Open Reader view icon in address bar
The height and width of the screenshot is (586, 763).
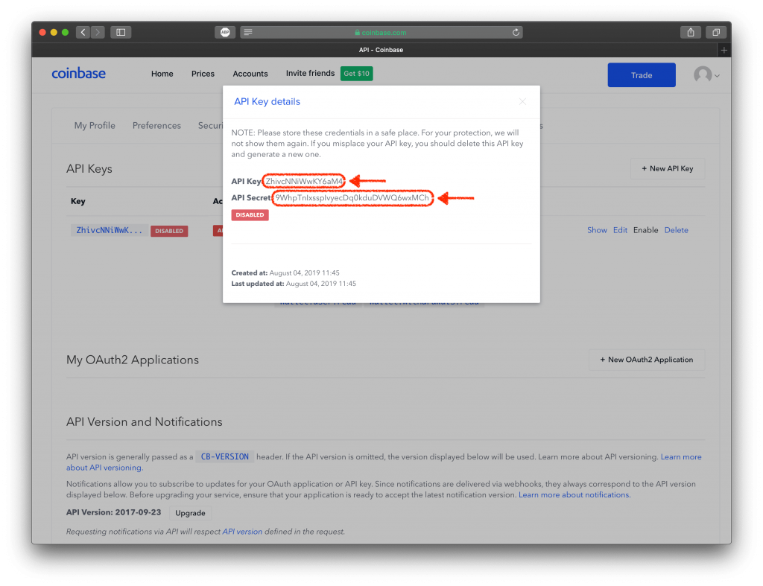(x=248, y=32)
